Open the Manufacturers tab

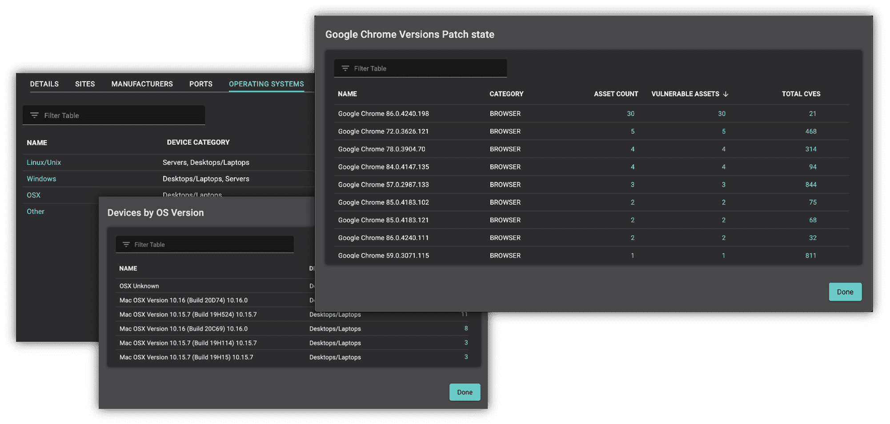click(x=142, y=84)
